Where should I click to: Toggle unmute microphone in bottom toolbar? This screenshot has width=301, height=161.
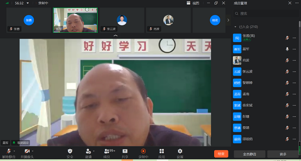point(9,151)
